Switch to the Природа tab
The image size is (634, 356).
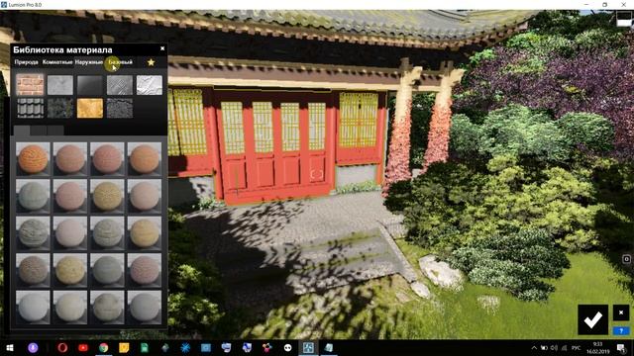point(27,62)
